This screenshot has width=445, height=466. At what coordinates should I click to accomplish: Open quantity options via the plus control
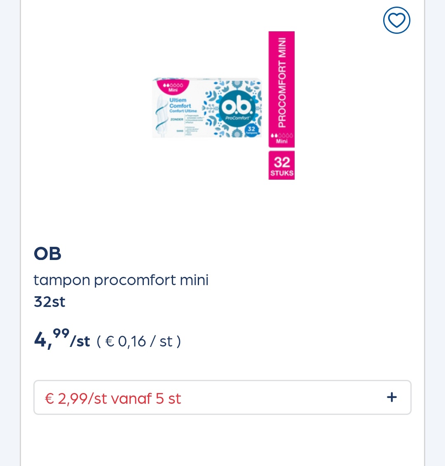pos(391,397)
